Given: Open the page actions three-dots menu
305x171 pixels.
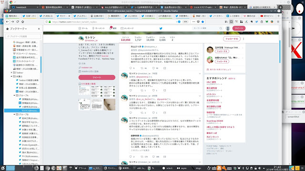Looking at the screenshot, I should pyautogui.click(x=193, y=22).
